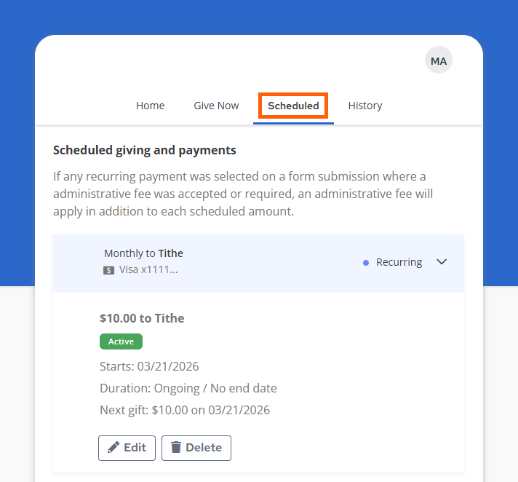Click the trash can icon on Delete
518x482 pixels.
click(175, 448)
